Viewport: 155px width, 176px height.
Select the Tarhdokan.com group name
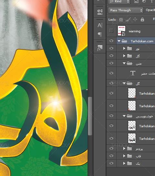(142, 41)
